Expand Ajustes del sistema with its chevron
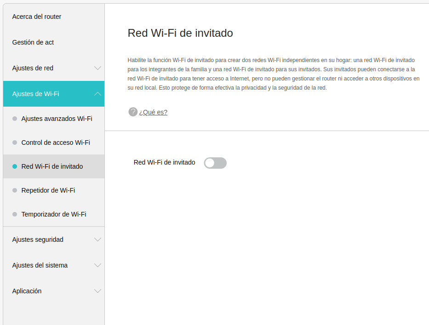 click(97, 265)
